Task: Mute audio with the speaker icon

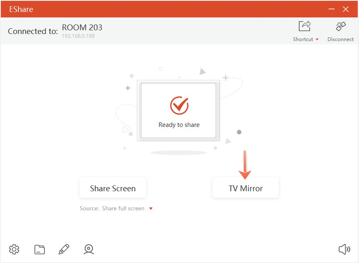Action: click(344, 249)
